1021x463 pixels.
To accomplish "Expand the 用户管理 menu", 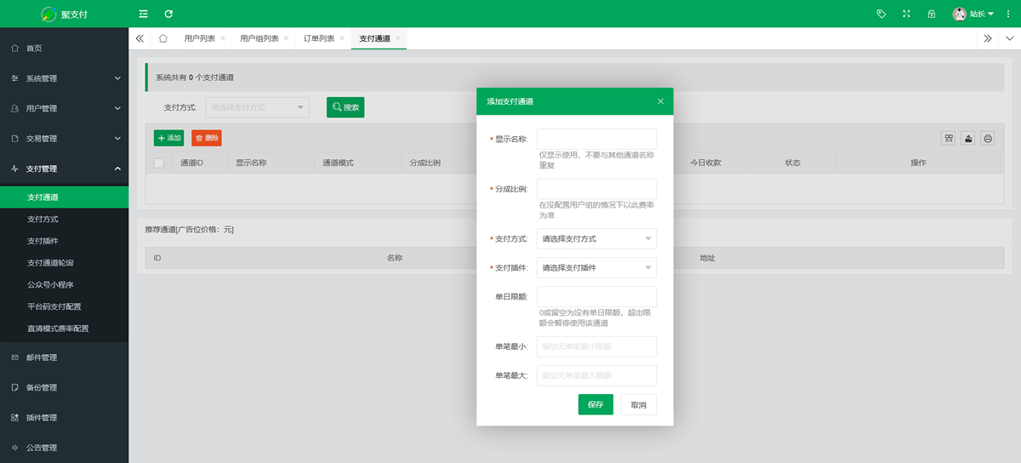I will [64, 108].
